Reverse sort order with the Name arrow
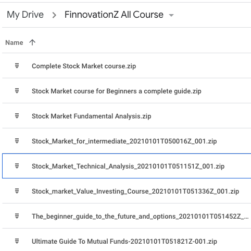 (32, 42)
